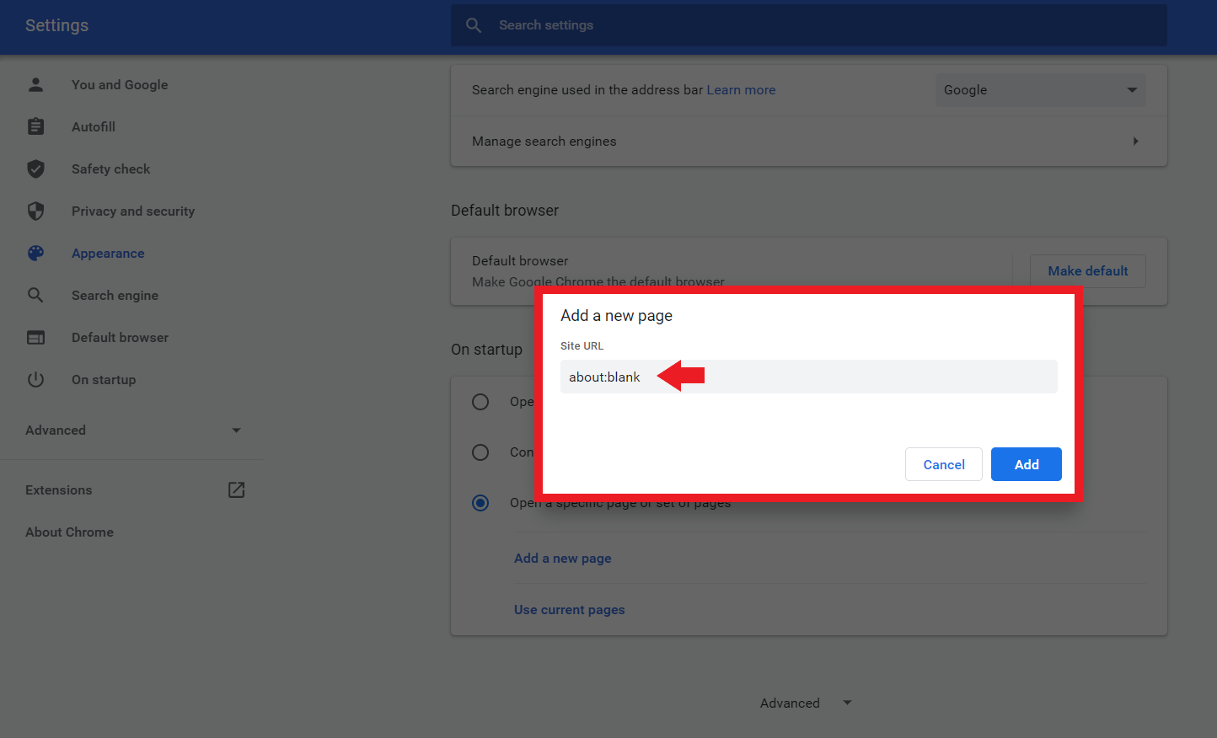
Task: Go to Safety check section
Action: coord(110,168)
